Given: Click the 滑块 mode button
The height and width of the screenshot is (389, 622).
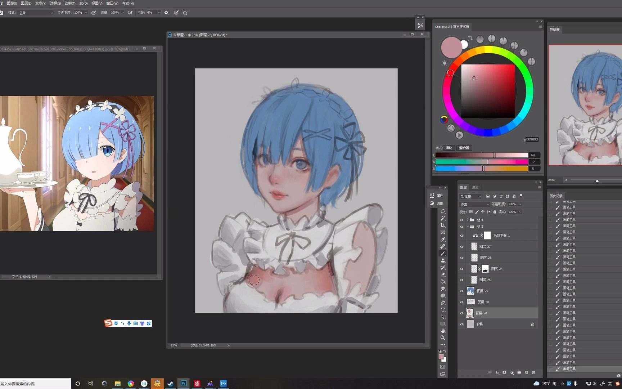Looking at the screenshot, I should tap(449, 148).
